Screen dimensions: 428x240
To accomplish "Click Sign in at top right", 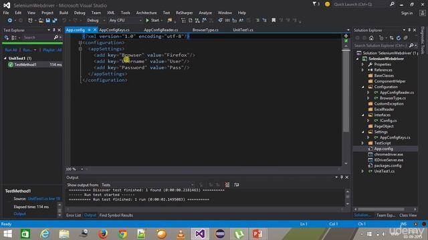I will (x=407, y=13).
